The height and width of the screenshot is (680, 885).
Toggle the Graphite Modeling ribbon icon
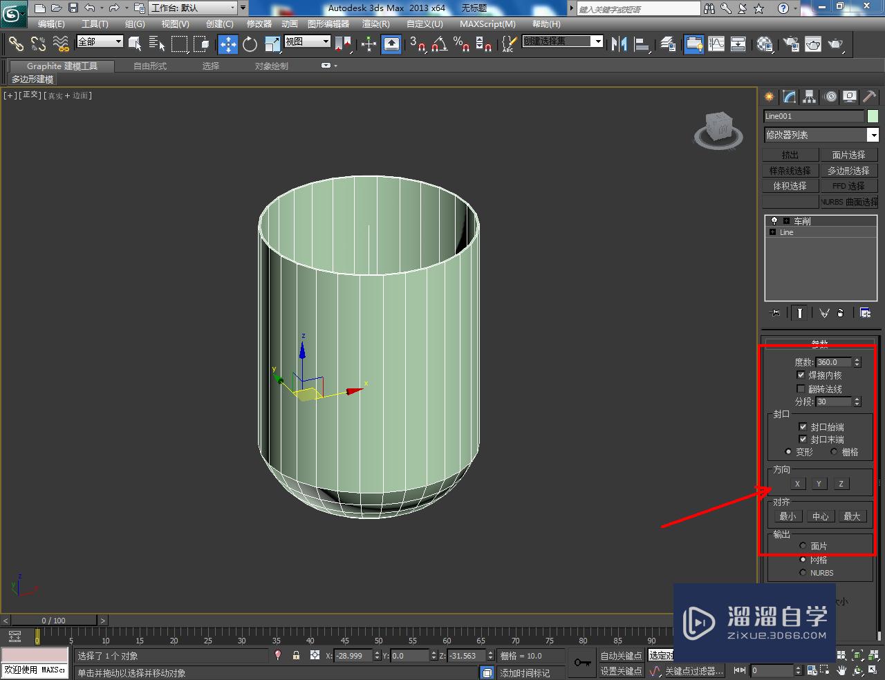693,44
